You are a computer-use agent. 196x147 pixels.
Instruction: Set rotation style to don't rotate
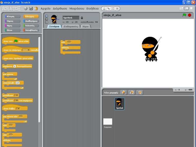click(46, 22)
